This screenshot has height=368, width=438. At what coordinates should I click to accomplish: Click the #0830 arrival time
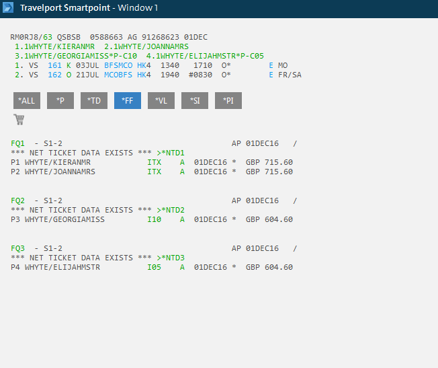pyautogui.click(x=200, y=75)
